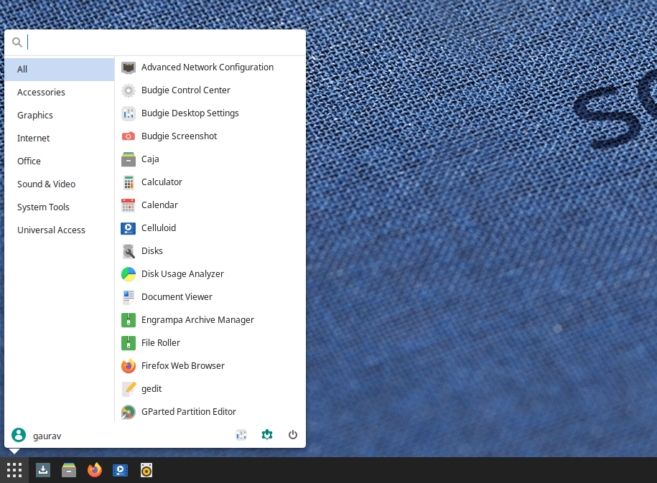
Task: Select the Graphics category
Action: pyautogui.click(x=60, y=116)
